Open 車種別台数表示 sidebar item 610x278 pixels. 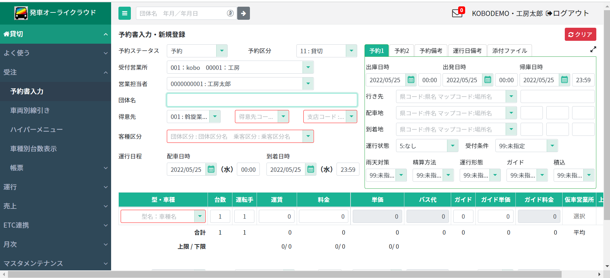55,149
